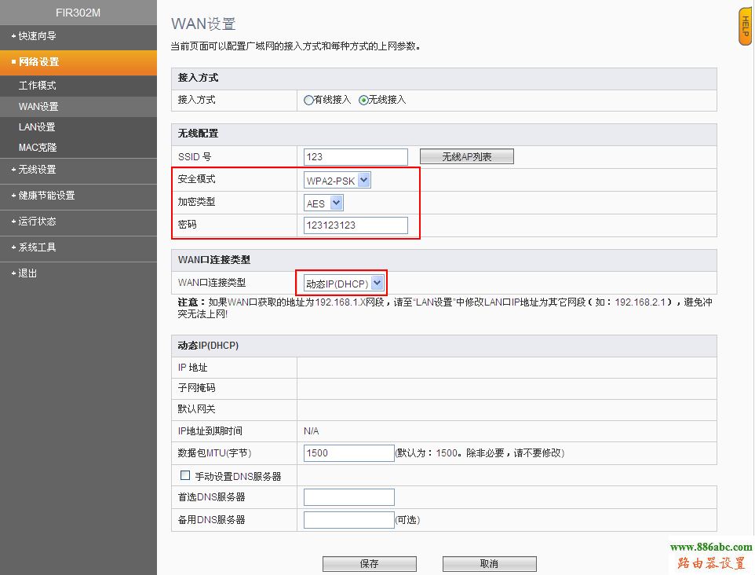Click the IP地址到期时间 label

(210, 431)
